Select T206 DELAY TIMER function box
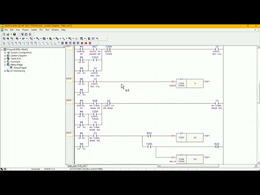This screenshot has width=260, height=195. click(x=190, y=159)
